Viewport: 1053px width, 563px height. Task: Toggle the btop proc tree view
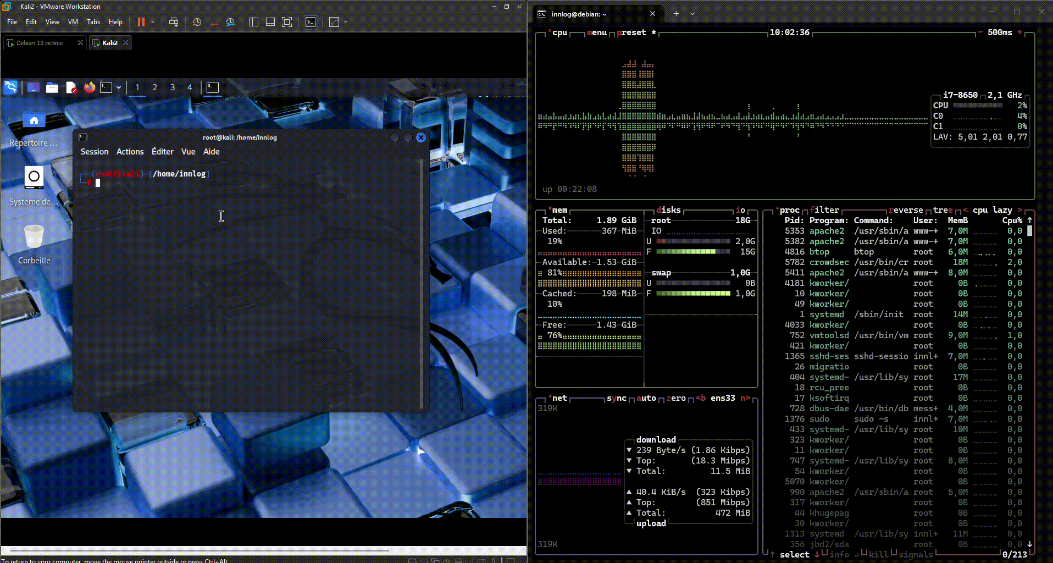pyautogui.click(x=943, y=210)
